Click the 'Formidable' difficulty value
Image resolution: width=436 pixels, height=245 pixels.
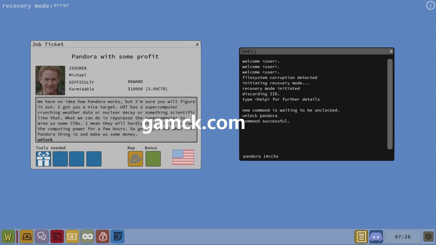tap(81, 89)
